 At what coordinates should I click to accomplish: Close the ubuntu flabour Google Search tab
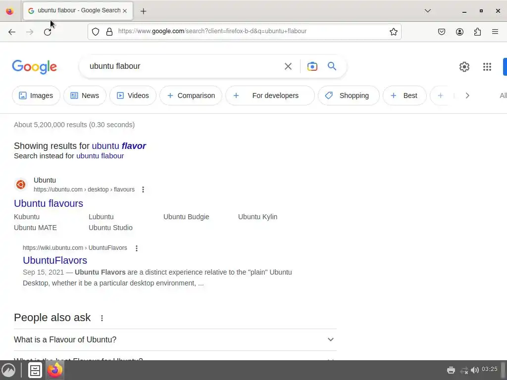coord(125,11)
